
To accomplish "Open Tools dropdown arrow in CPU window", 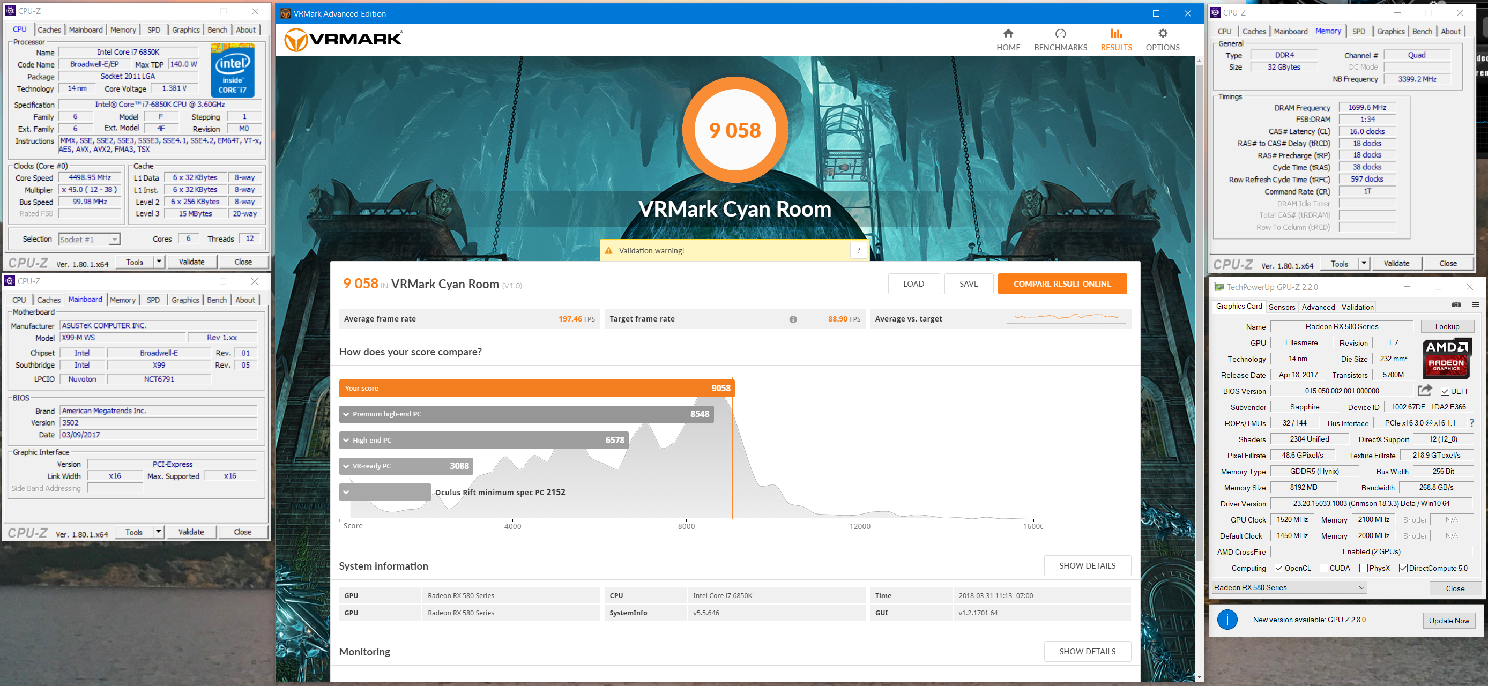I will 159,262.
